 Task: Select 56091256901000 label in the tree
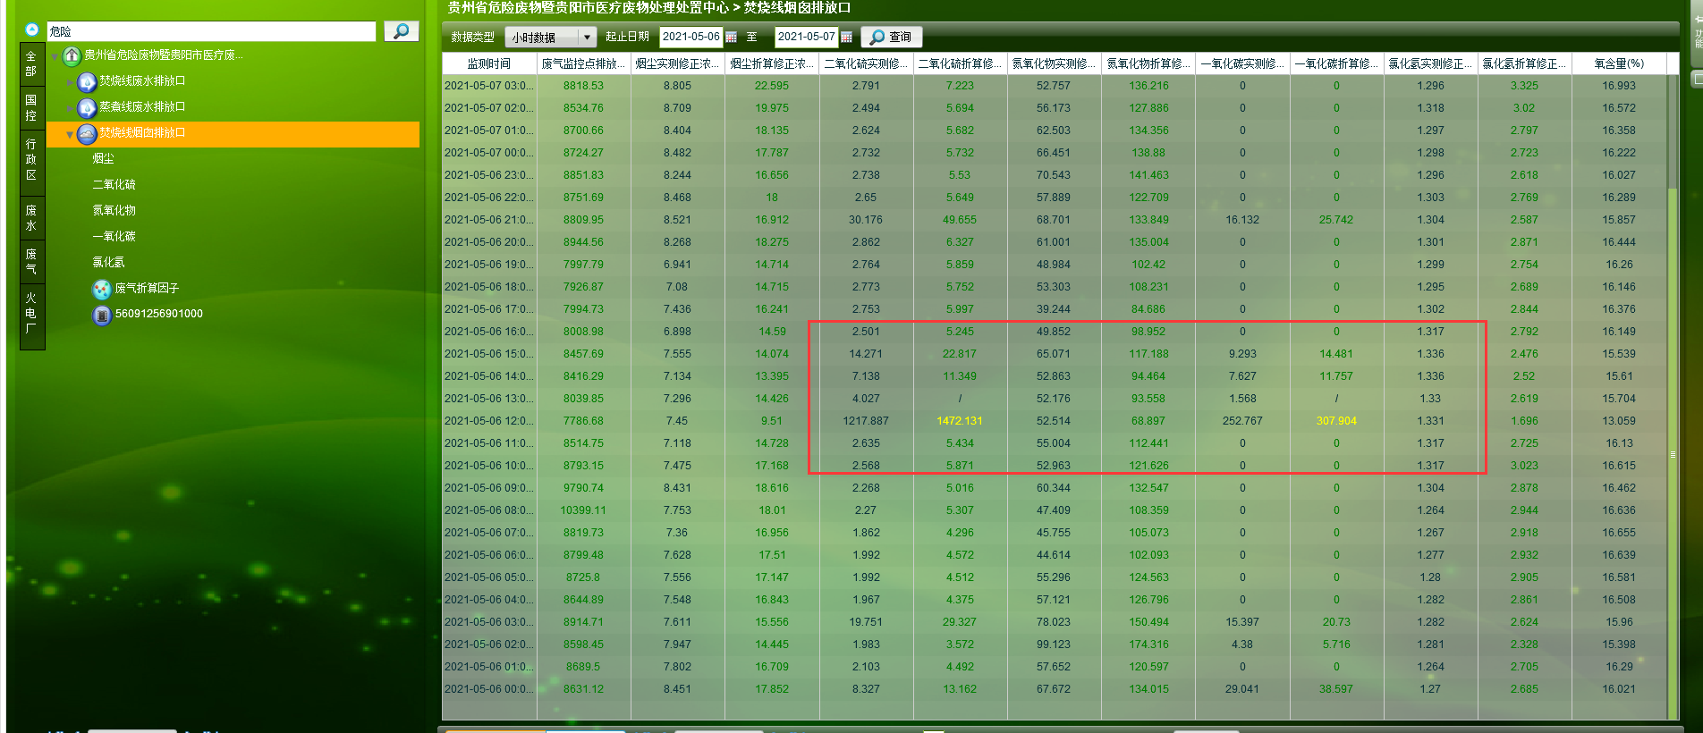(159, 314)
